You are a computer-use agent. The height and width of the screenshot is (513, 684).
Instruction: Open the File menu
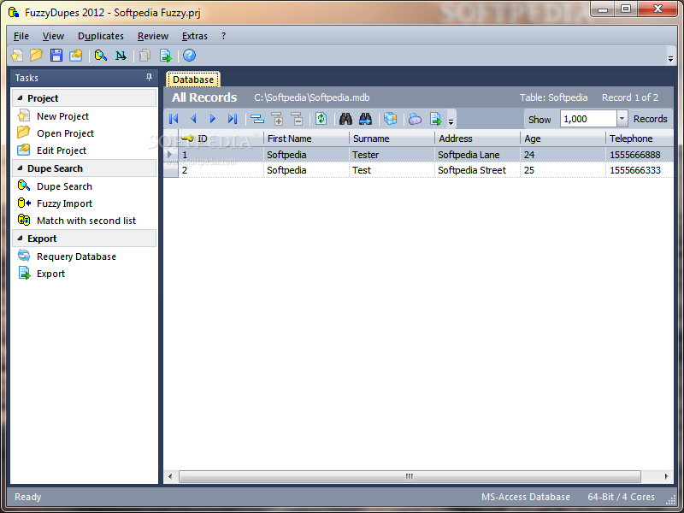pos(21,36)
